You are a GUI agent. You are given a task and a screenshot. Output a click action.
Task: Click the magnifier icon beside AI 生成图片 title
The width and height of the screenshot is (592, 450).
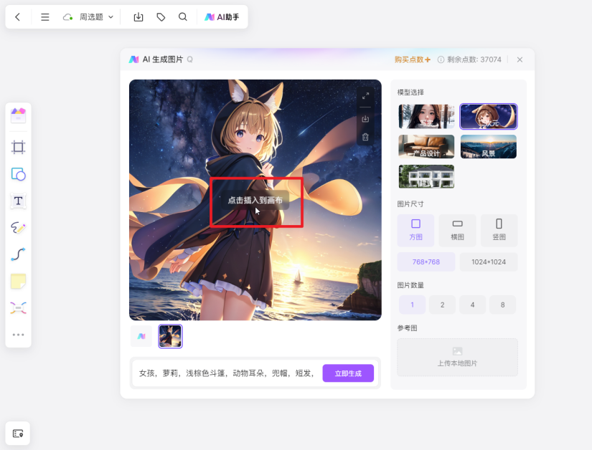190,59
